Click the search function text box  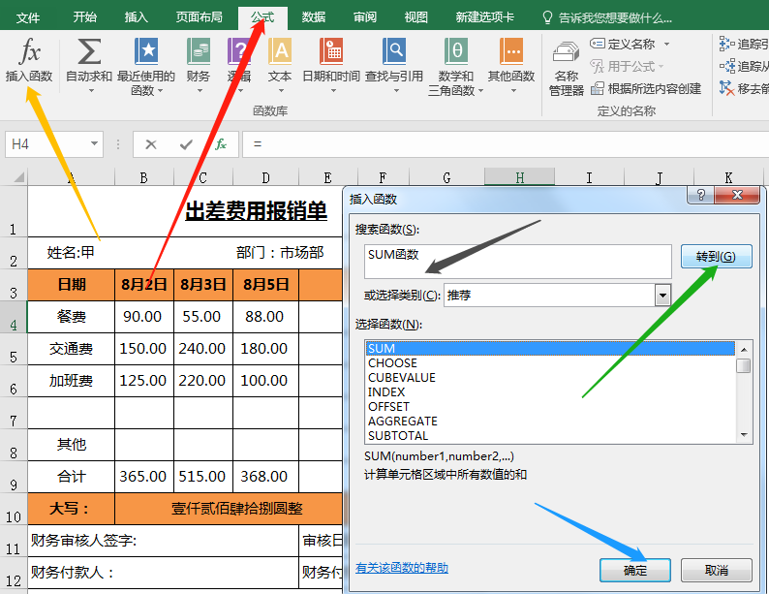(x=518, y=262)
